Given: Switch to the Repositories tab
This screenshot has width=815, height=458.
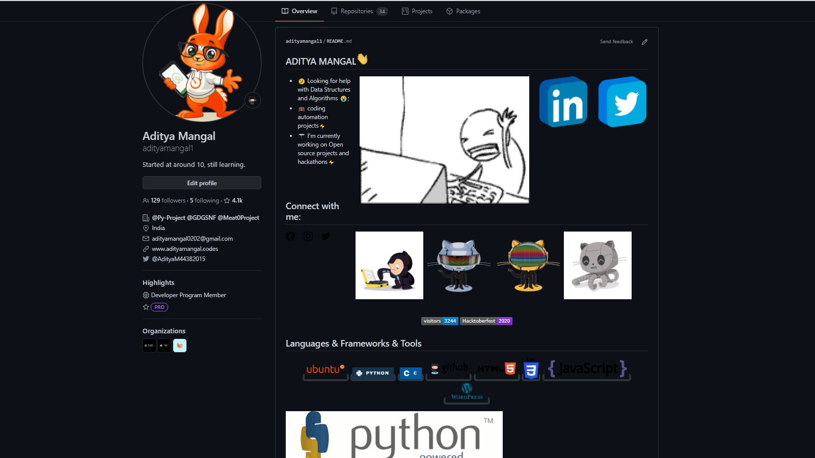Looking at the screenshot, I should [359, 11].
